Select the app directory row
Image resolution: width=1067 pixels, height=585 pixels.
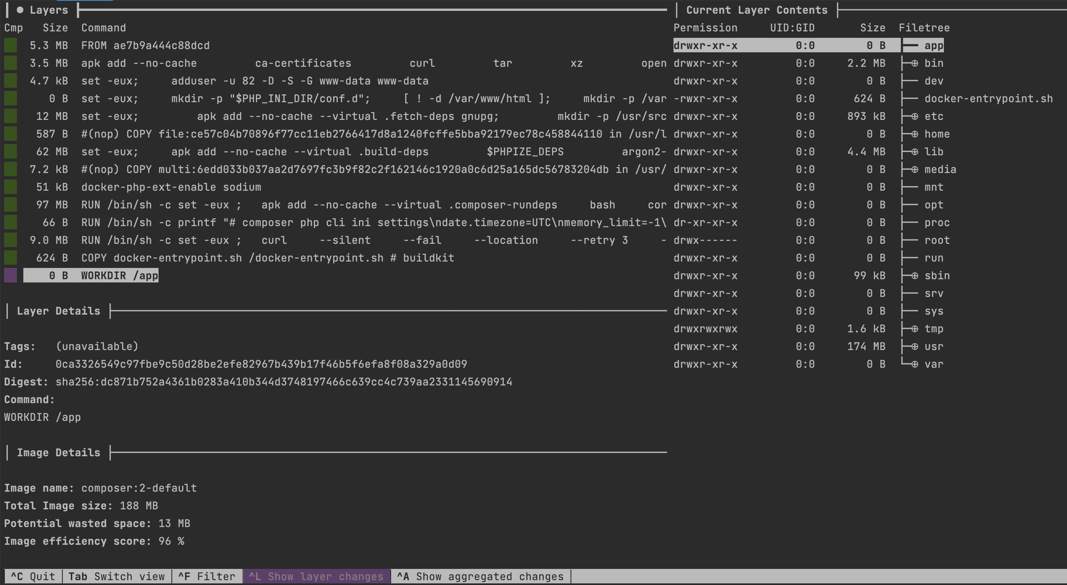(x=933, y=45)
